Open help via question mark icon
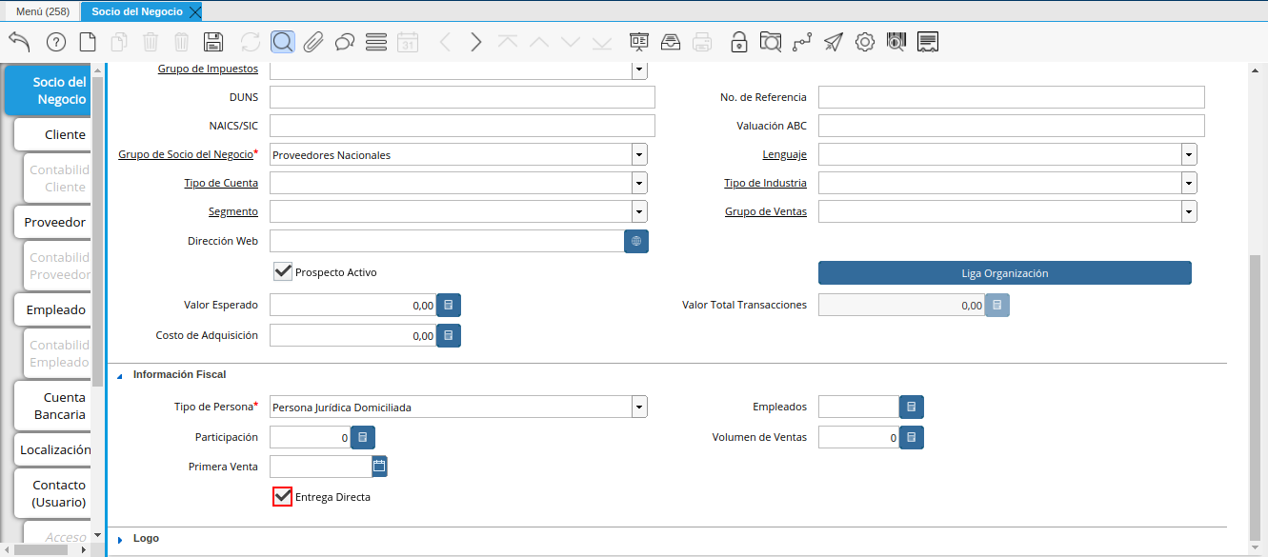 point(55,42)
